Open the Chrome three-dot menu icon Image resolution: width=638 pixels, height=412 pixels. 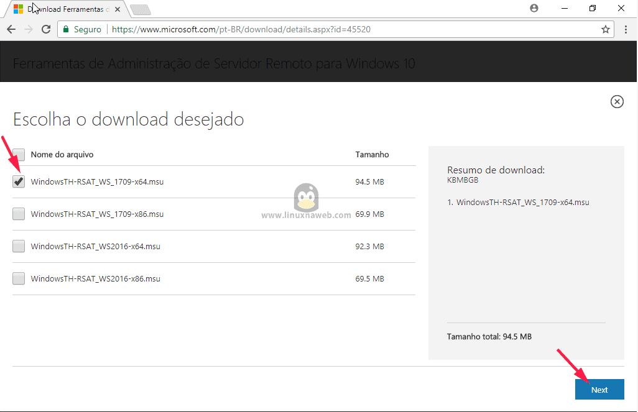click(x=627, y=29)
